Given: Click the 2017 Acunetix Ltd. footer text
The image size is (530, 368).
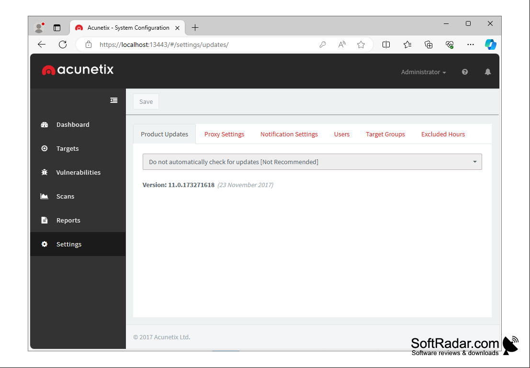Looking at the screenshot, I should 161,337.
